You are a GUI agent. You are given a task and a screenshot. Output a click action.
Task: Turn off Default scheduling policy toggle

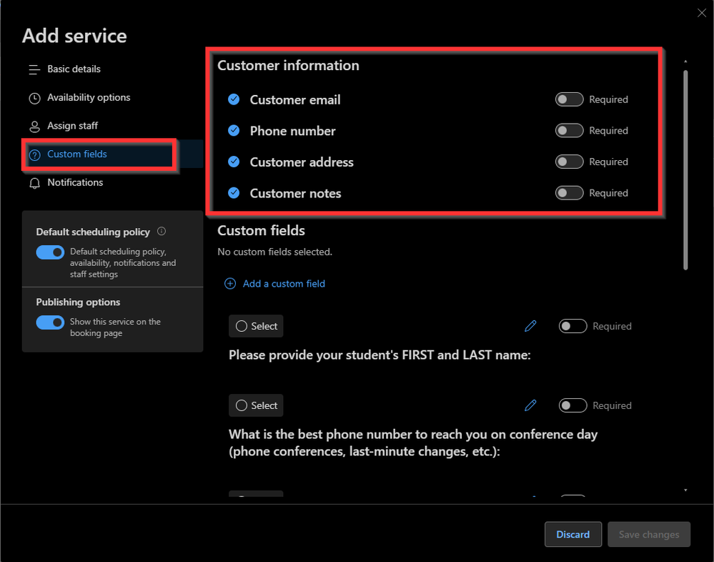[50, 252]
